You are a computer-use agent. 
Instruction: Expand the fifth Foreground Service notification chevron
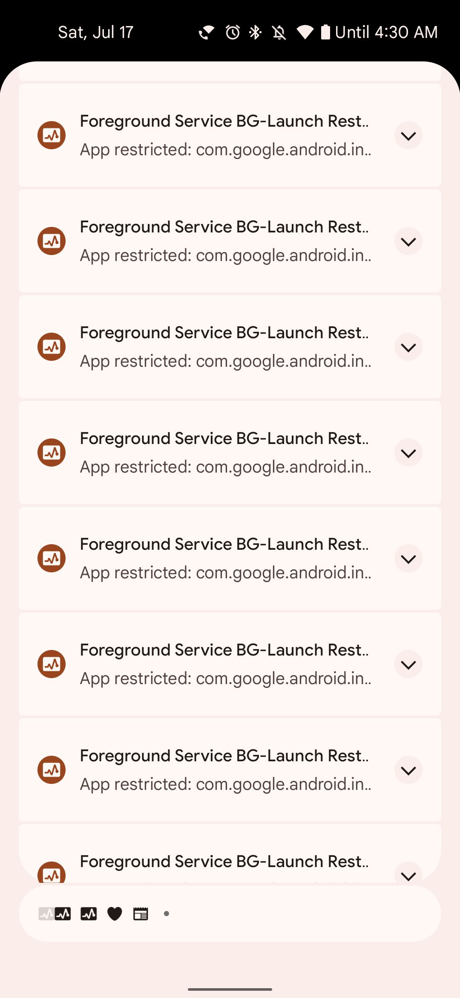pos(408,559)
